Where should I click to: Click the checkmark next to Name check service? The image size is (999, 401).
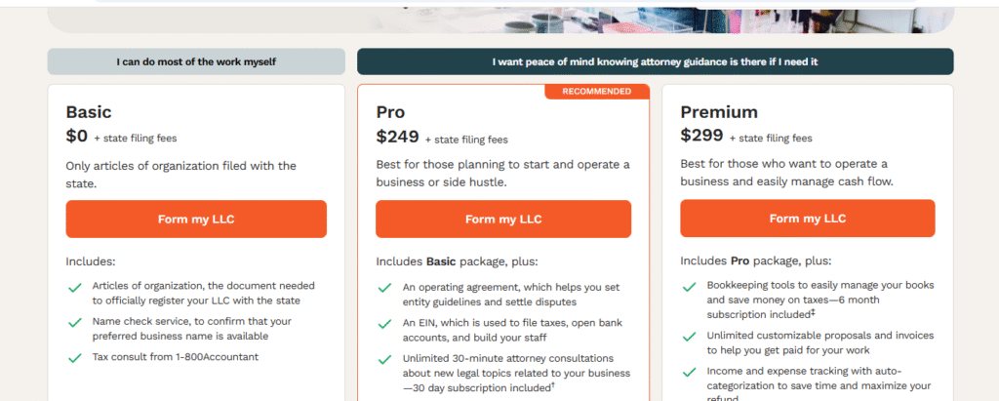[x=74, y=323]
